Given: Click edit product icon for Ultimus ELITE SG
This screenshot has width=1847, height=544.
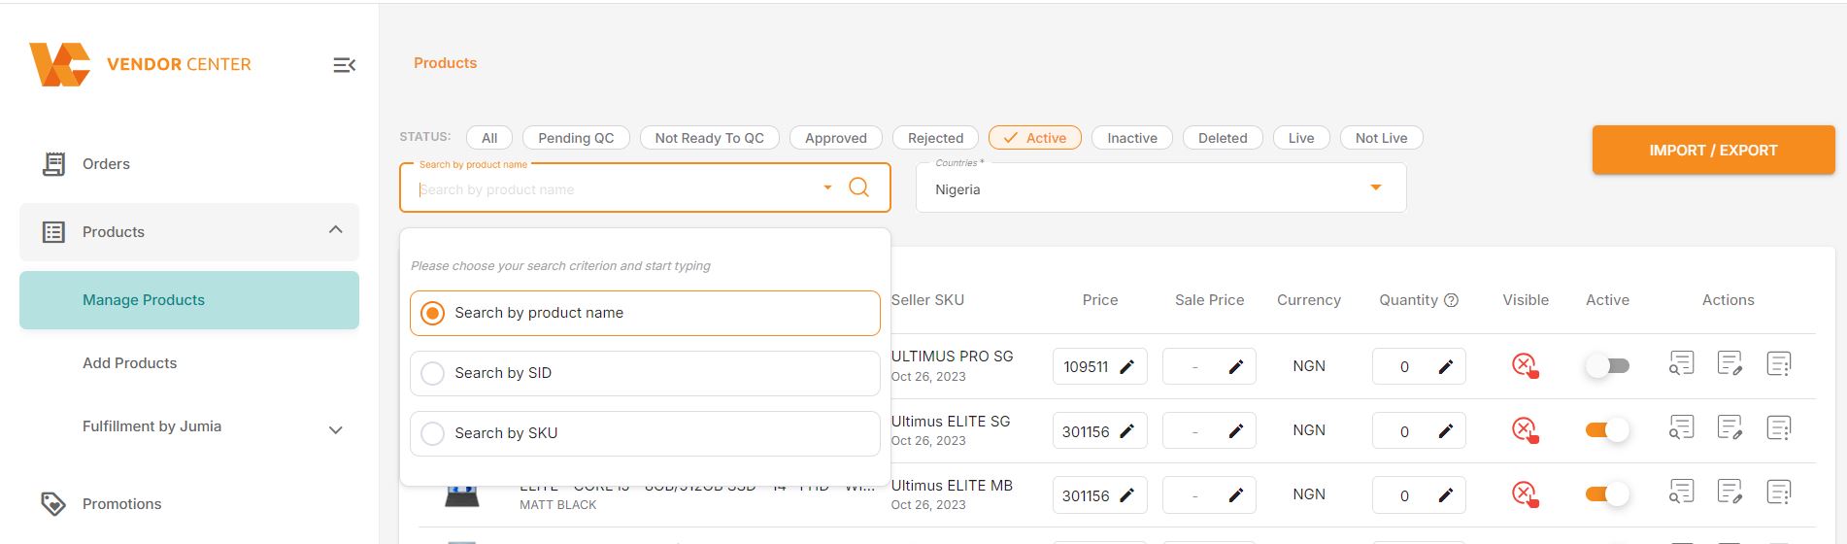Looking at the screenshot, I should click(1729, 427).
